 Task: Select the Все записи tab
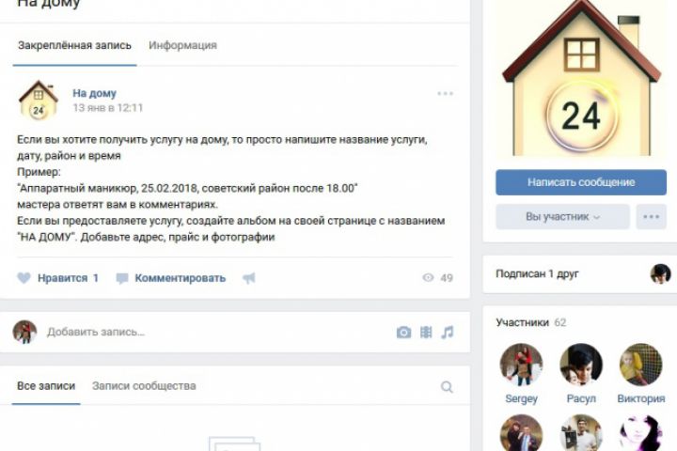tap(46, 386)
